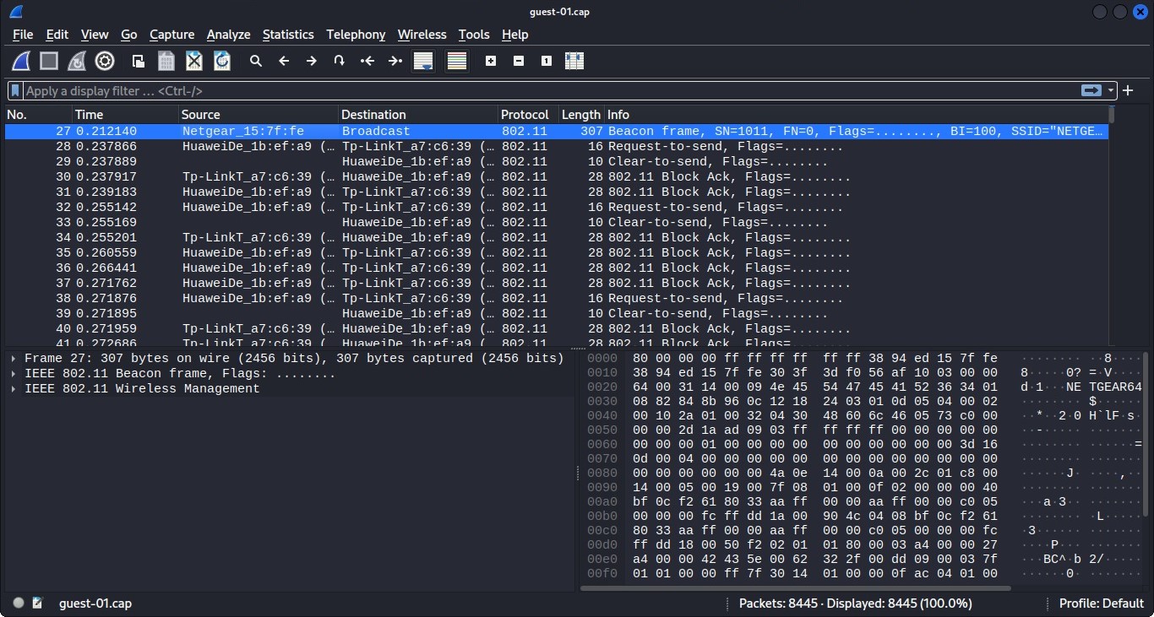Jump to the first packet

point(367,61)
